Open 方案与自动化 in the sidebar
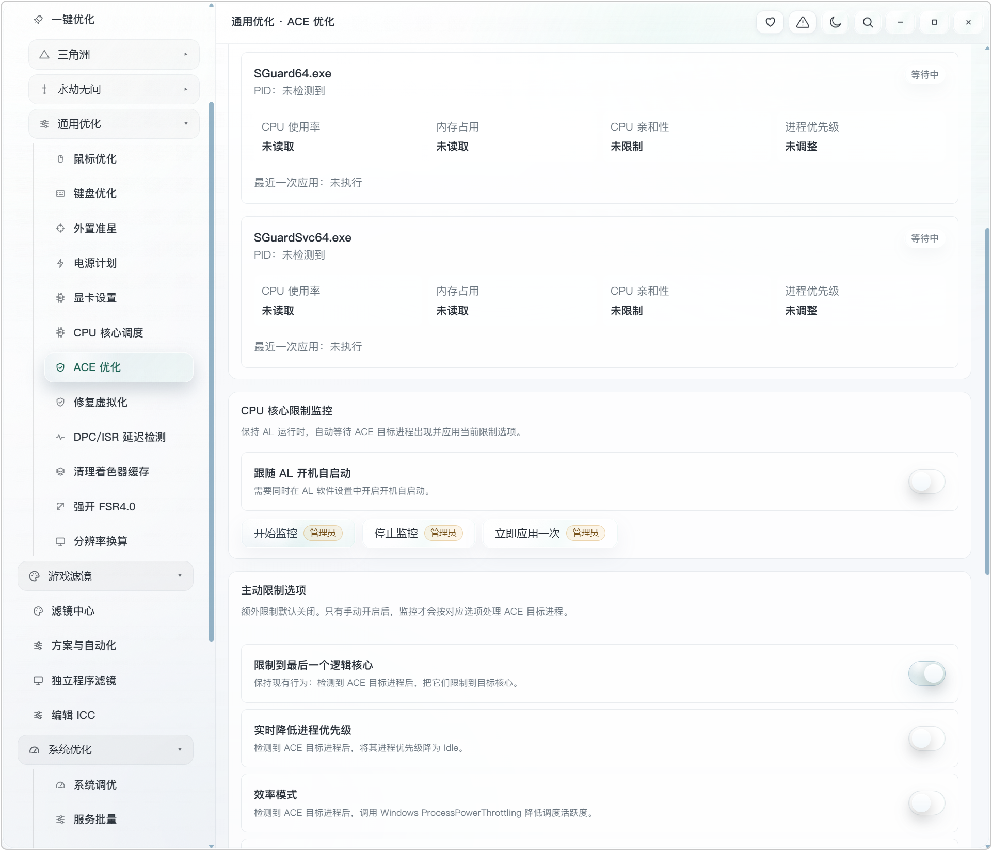The height and width of the screenshot is (851, 992). [84, 646]
